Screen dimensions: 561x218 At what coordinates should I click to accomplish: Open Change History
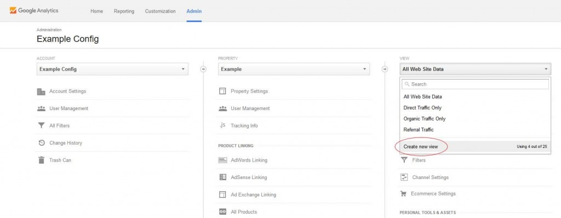click(x=66, y=143)
